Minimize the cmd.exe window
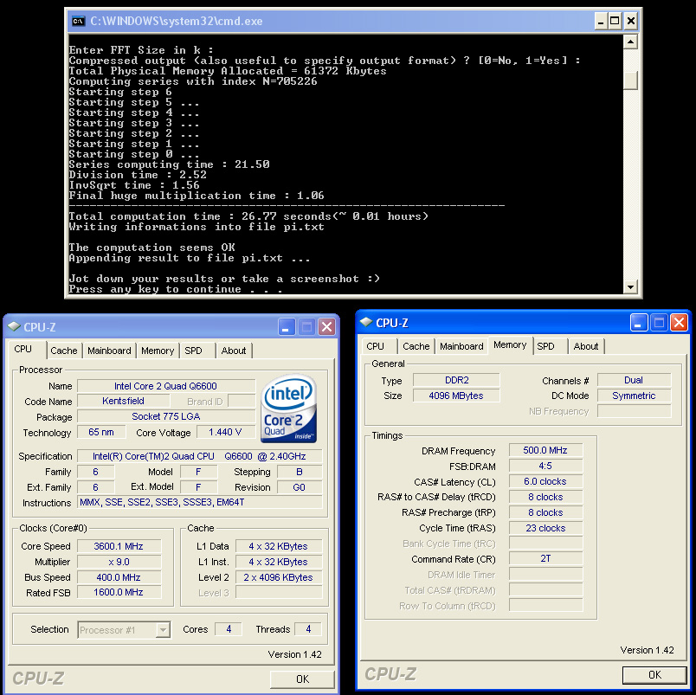Image resolution: width=696 pixels, height=695 pixels. coord(601,21)
